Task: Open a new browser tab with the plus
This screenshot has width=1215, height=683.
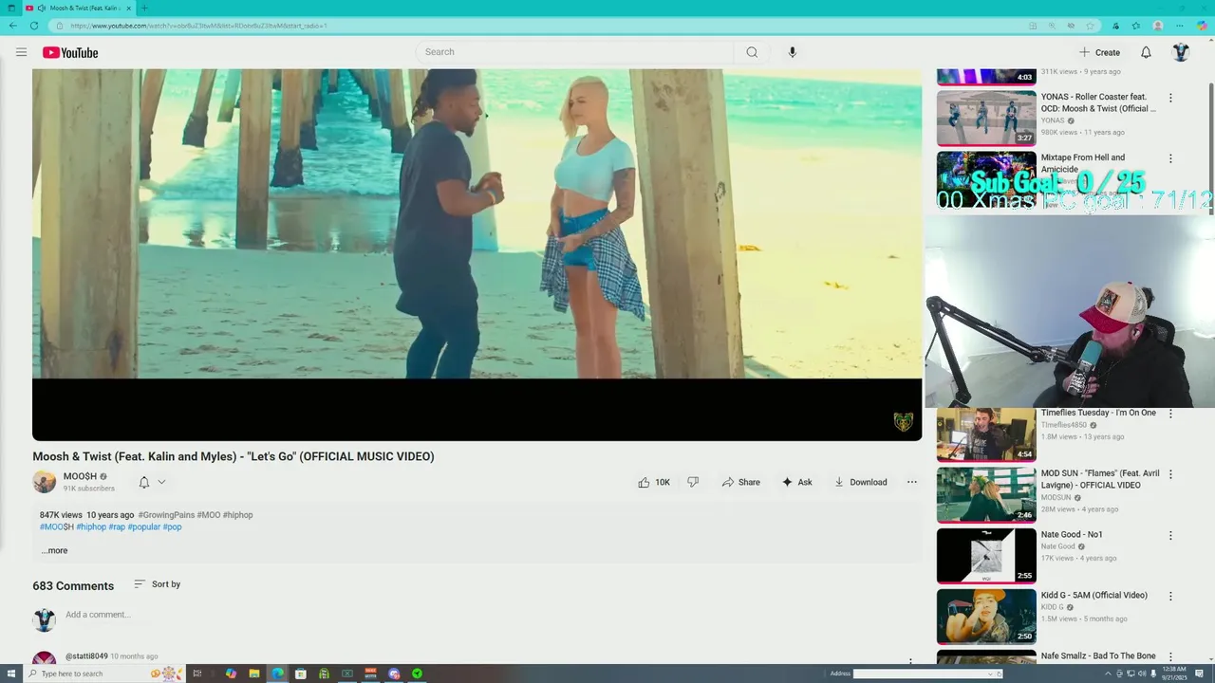Action: pyautogui.click(x=144, y=8)
